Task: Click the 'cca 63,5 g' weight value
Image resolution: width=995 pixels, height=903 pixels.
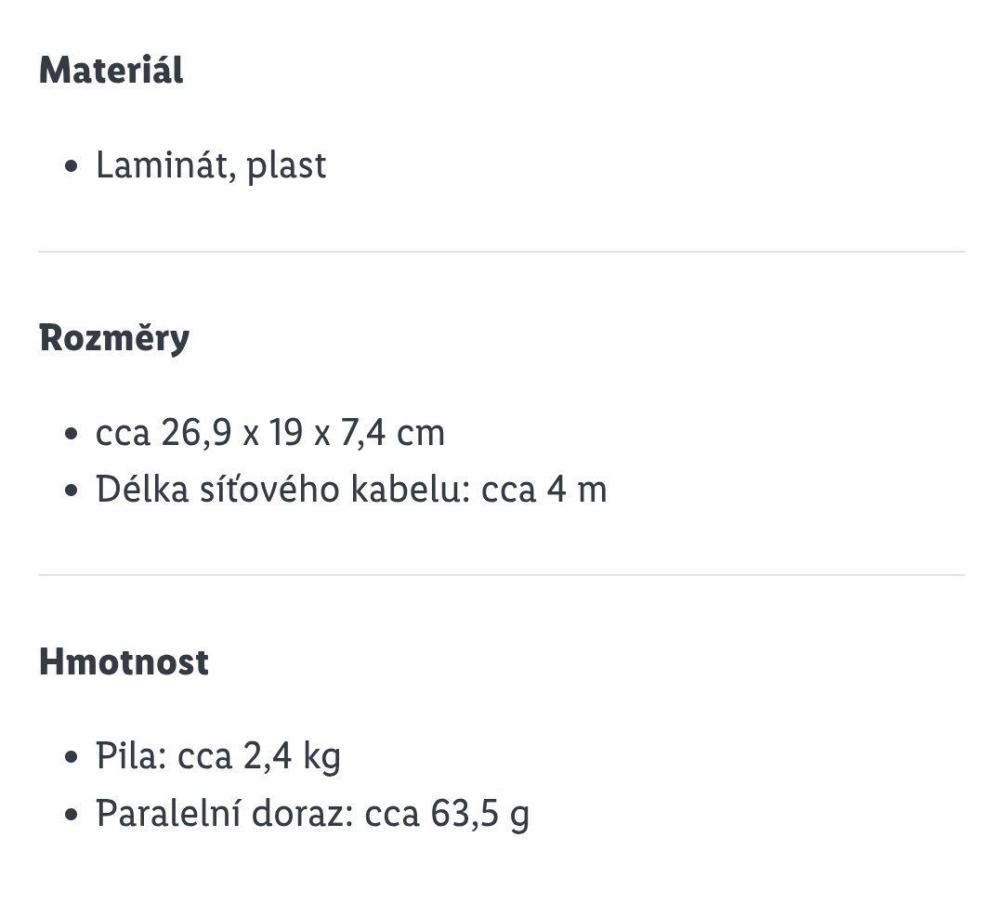Action: [447, 814]
